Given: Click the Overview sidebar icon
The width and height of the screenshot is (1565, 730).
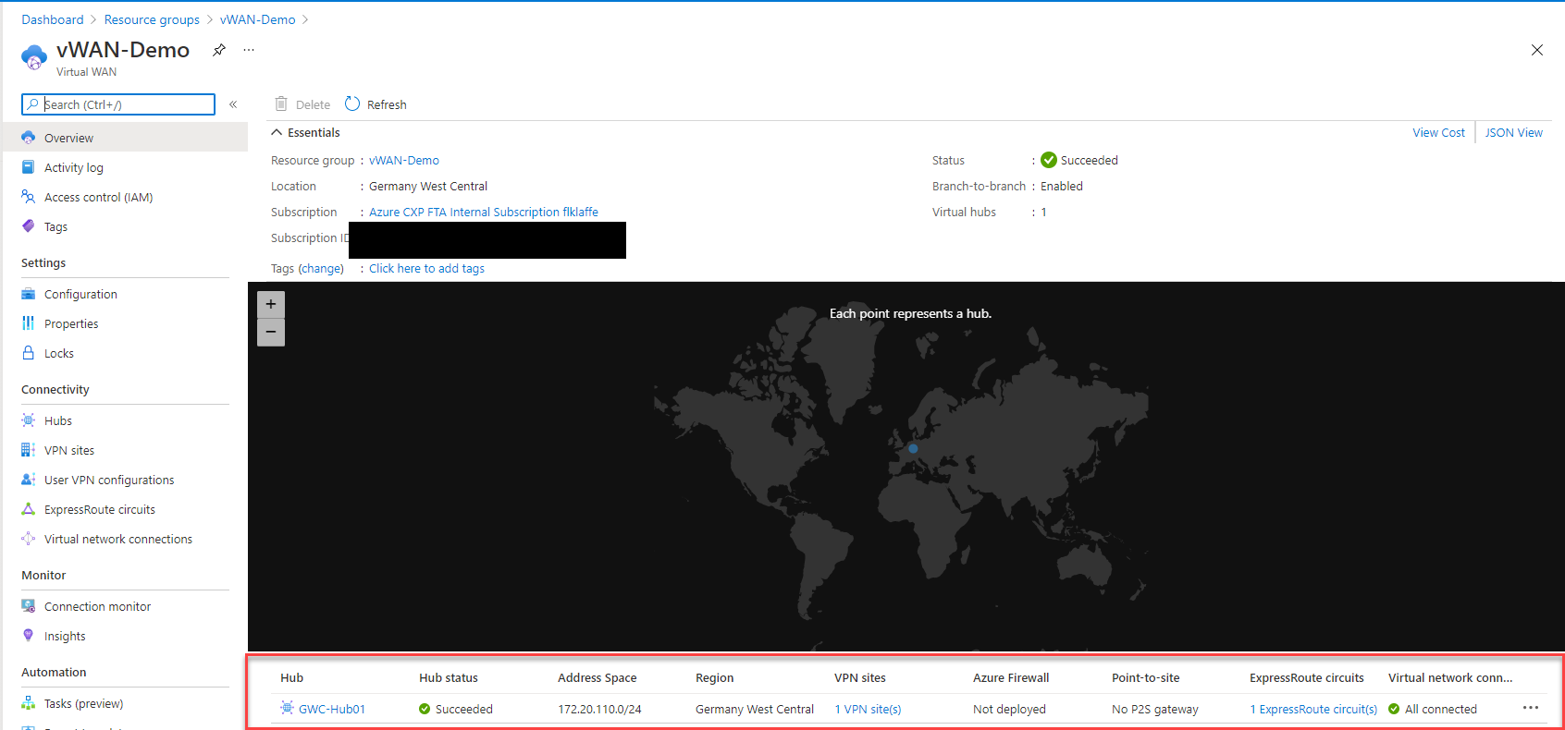Looking at the screenshot, I should [29, 138].
